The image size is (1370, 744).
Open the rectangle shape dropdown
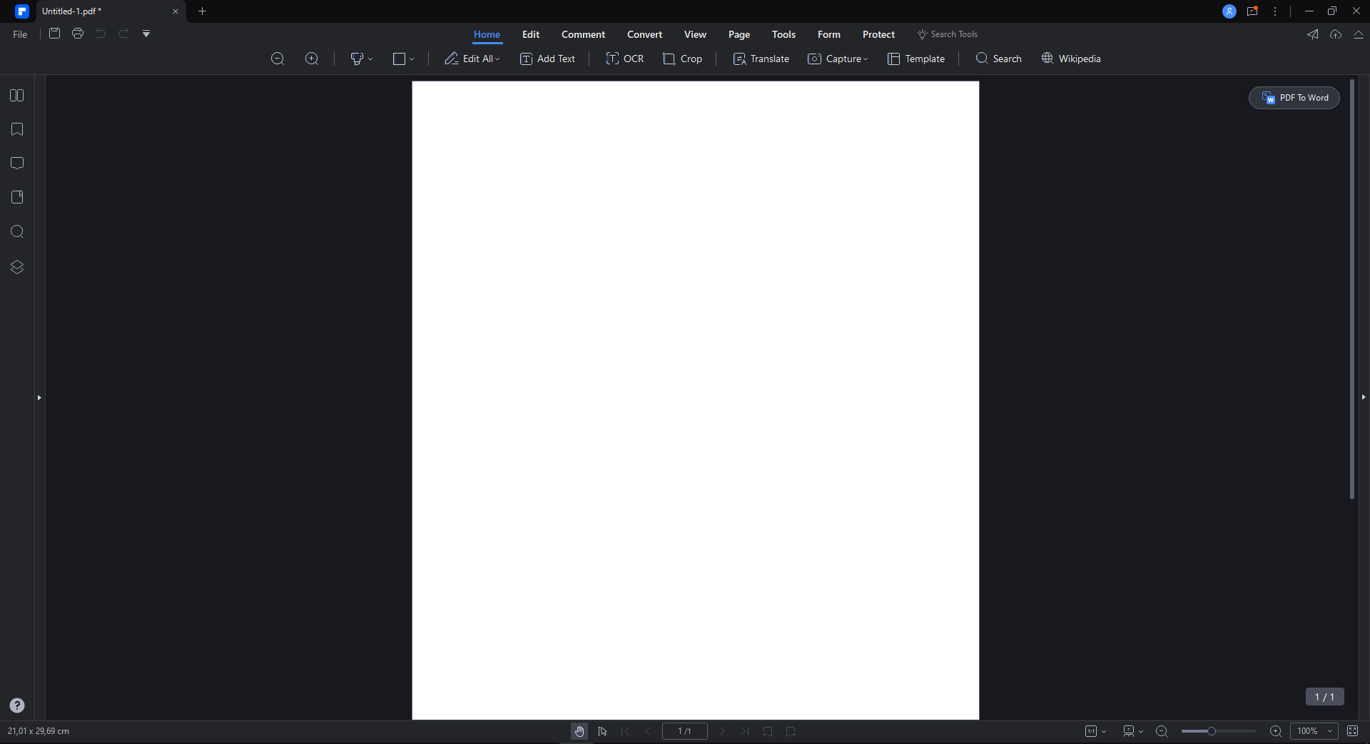(403, 59)
